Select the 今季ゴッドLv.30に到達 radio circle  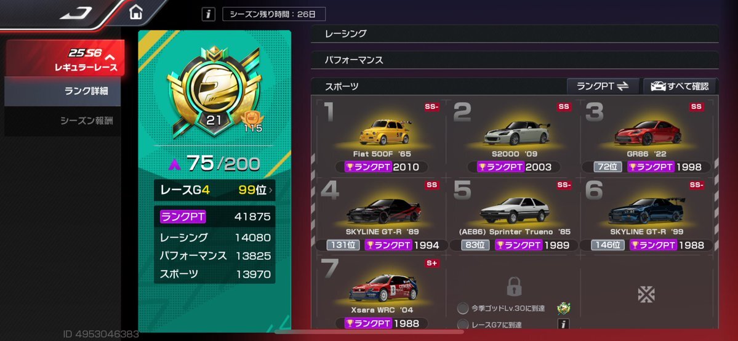[463, 308]
